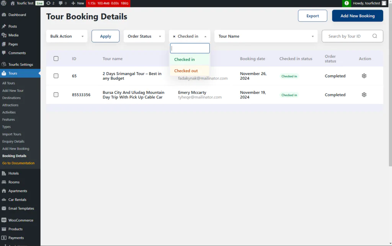Clear the Checked in filter selection
Viewport: 392px width, 246px height.
click(174, 36)
